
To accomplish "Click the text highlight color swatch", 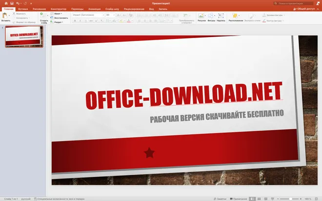I will click(x=121, y=21).
